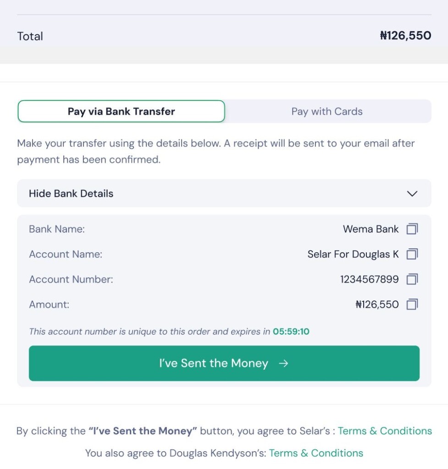Click the Bank Name: field label

(x=57, y=229)
